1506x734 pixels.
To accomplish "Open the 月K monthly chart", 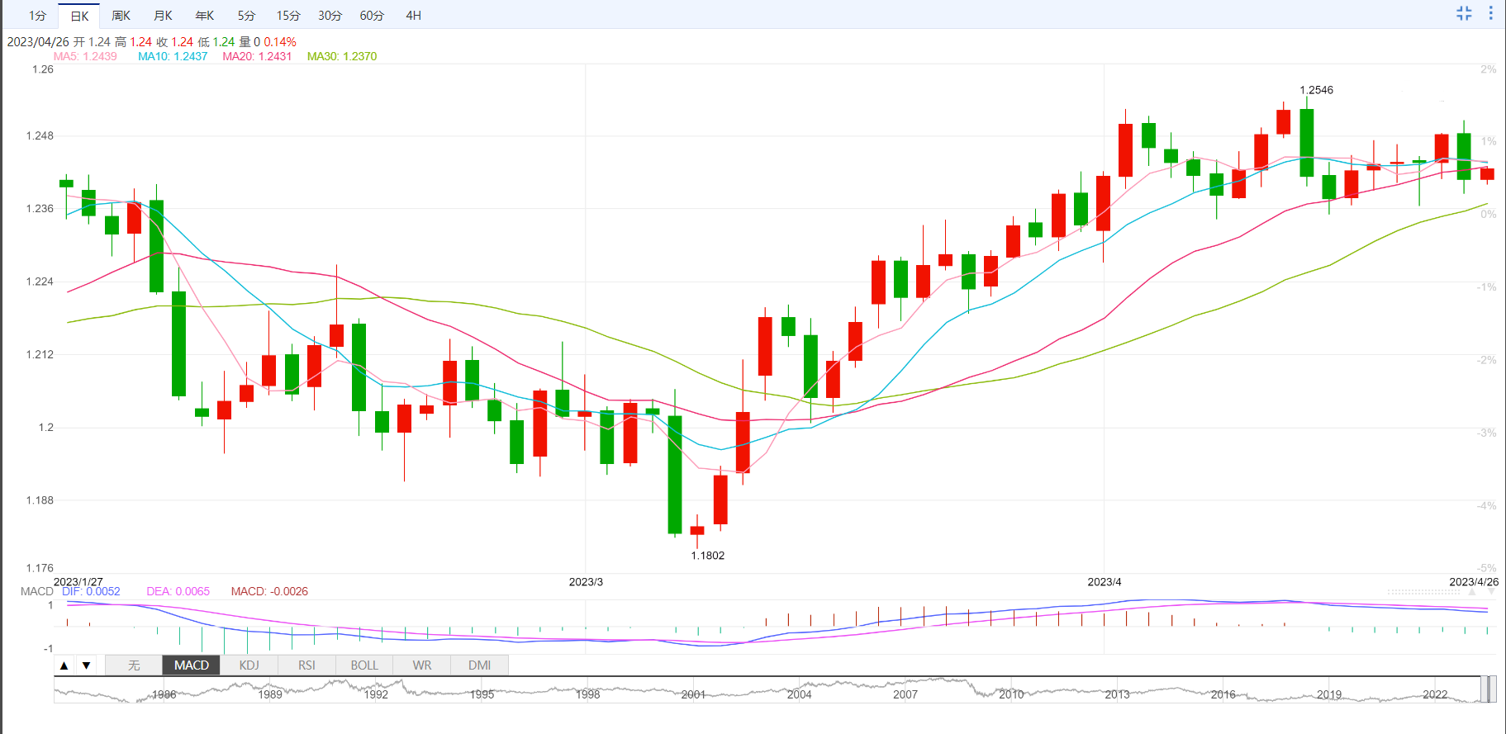I will pyautogui.click(x=163, y=16).
